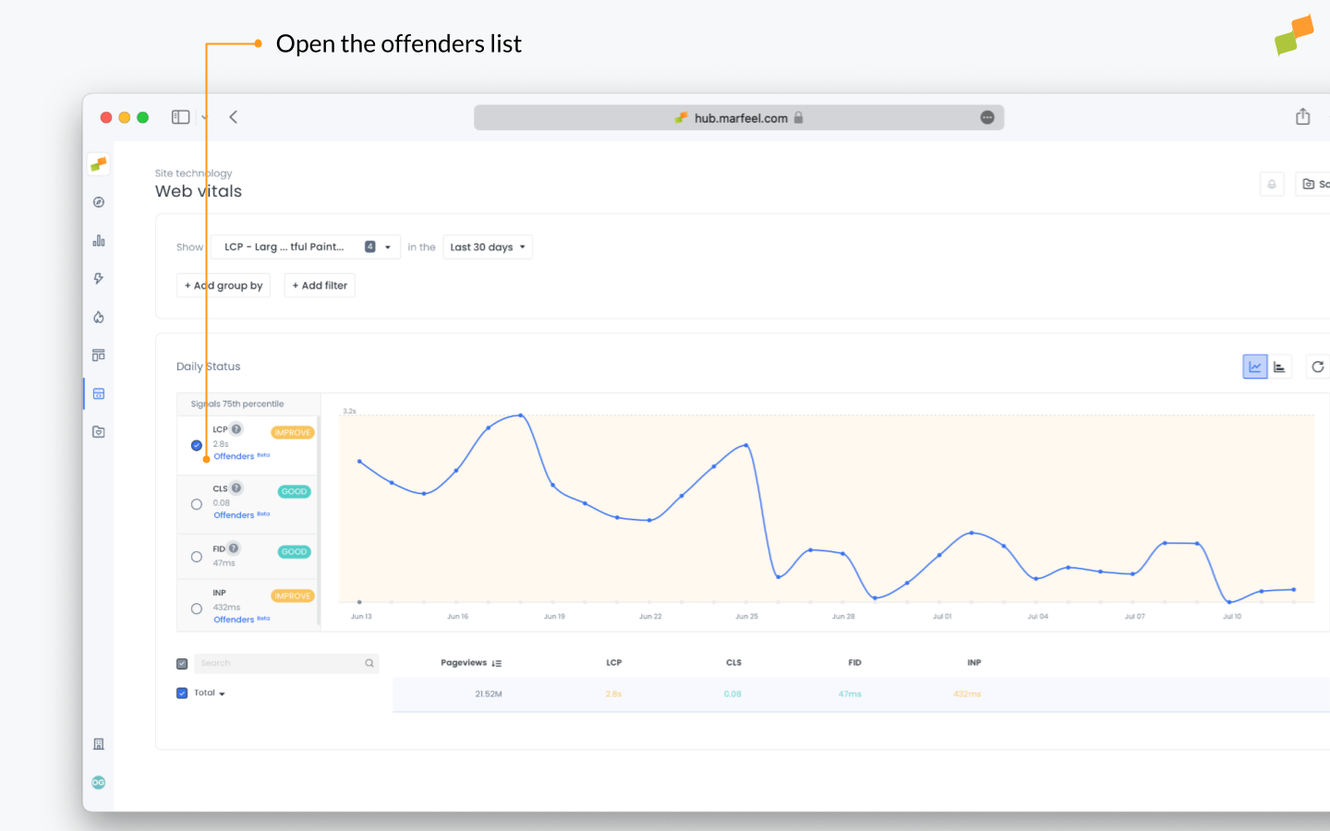Switch chart view to bar chart mode

[1281, 367]
